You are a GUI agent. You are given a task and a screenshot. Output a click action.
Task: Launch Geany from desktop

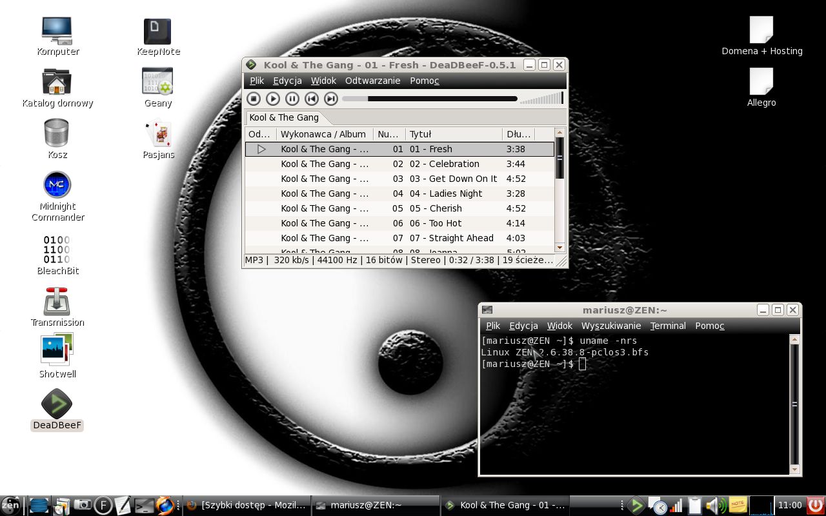(158, 88)
